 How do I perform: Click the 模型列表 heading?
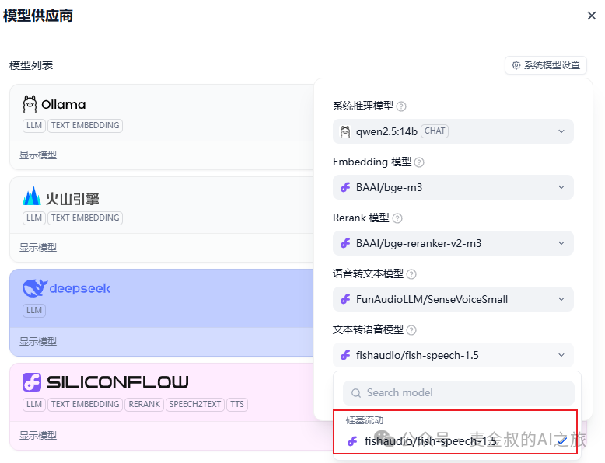31,65
